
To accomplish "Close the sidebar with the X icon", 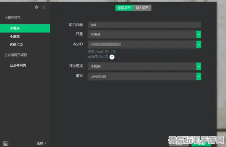I will 44,7.
